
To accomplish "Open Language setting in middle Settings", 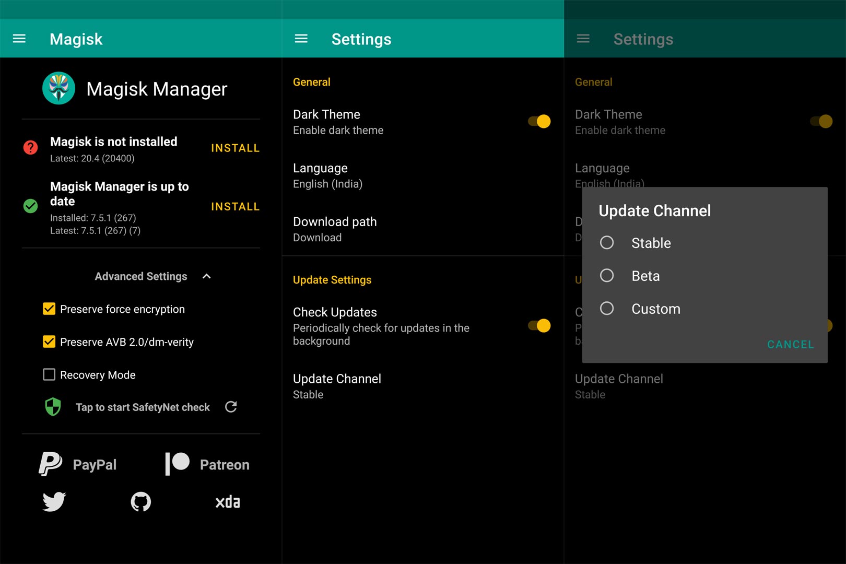I will [x=423, y=175].
